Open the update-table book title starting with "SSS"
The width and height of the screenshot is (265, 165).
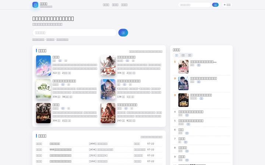pos(60,150)
